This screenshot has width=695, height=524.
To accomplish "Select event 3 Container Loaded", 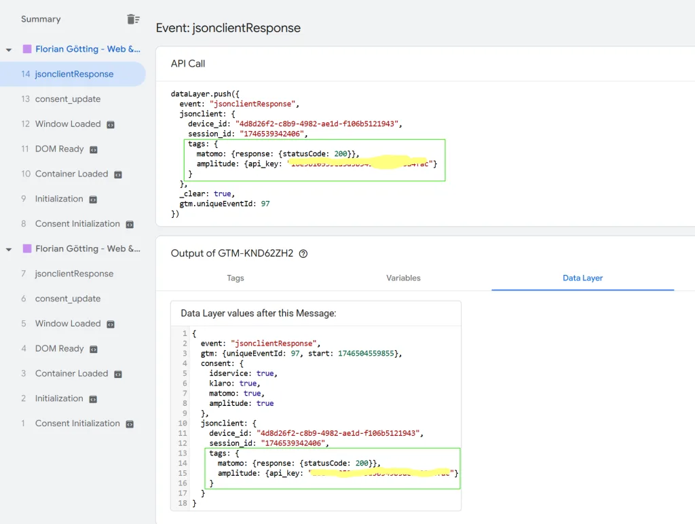I will [x=73, y=373].
